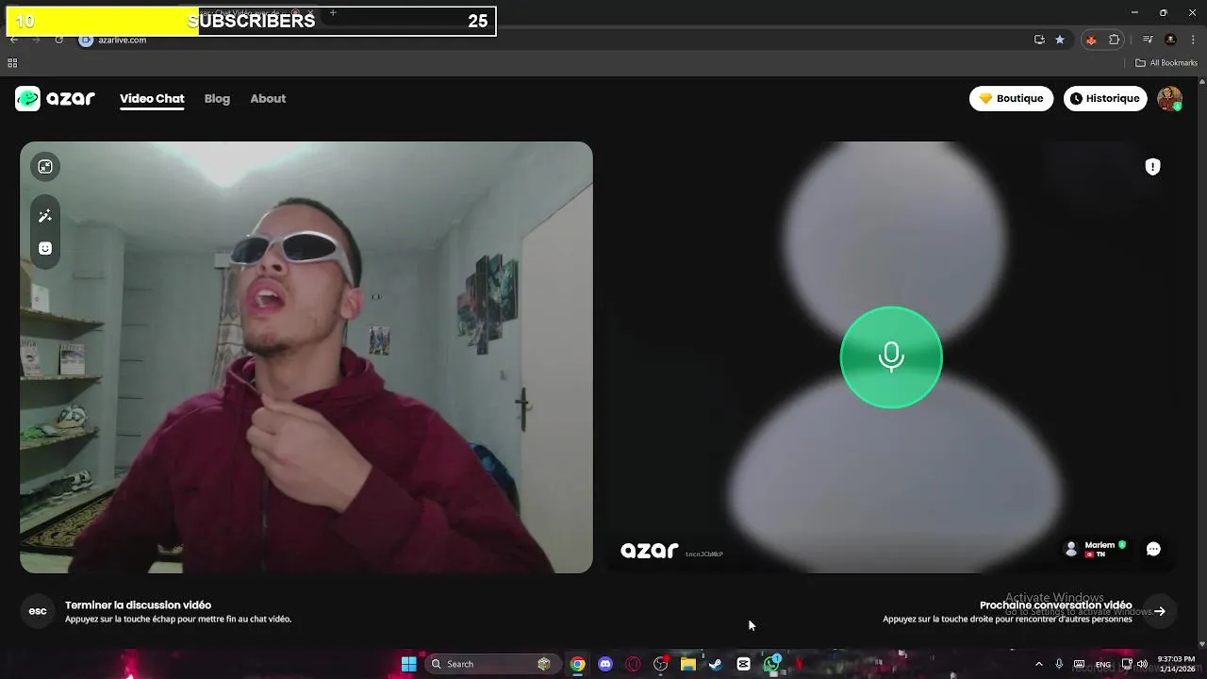Click Prochaine conversation vidéo text
This screenshot has width=1207, height=679.
coord(1055,605)
